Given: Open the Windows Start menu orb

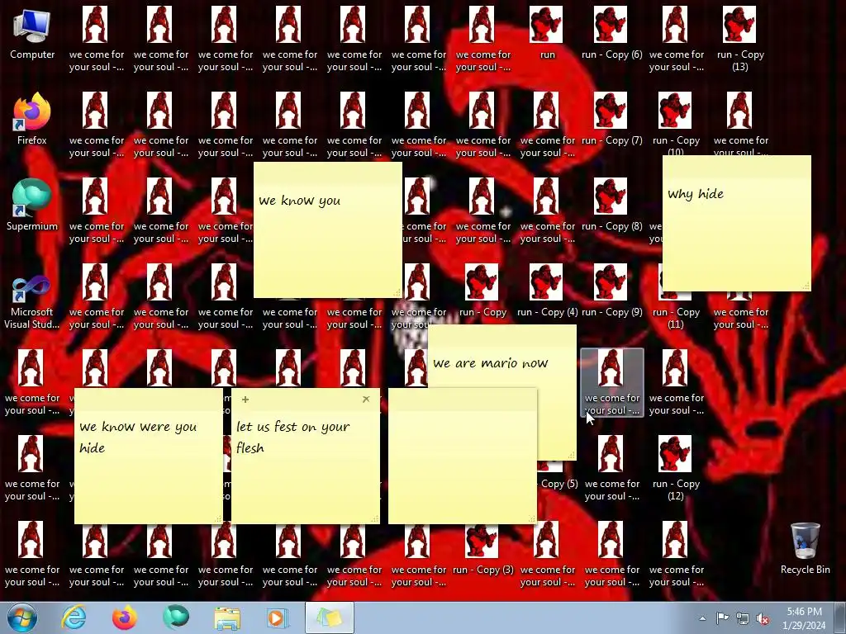Looking at the screenshot, I should pyautogui.click(x=22, y=617).
